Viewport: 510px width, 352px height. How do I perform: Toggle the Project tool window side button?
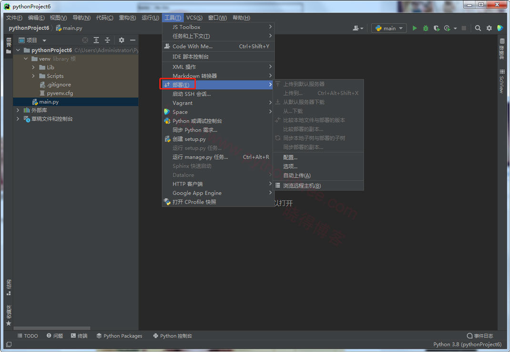[x=9, y=46]
